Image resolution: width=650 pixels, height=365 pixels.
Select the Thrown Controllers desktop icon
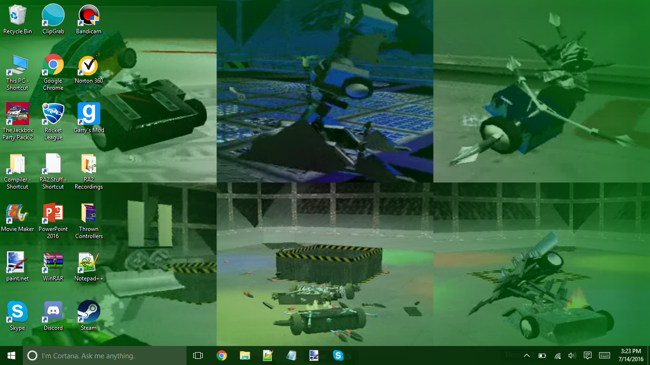[x=89, y=221]
